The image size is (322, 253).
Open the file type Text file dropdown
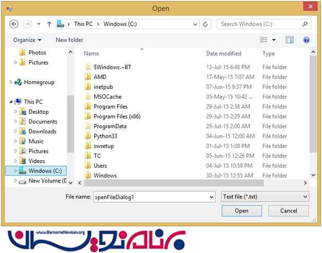click(x=265, y=197)
